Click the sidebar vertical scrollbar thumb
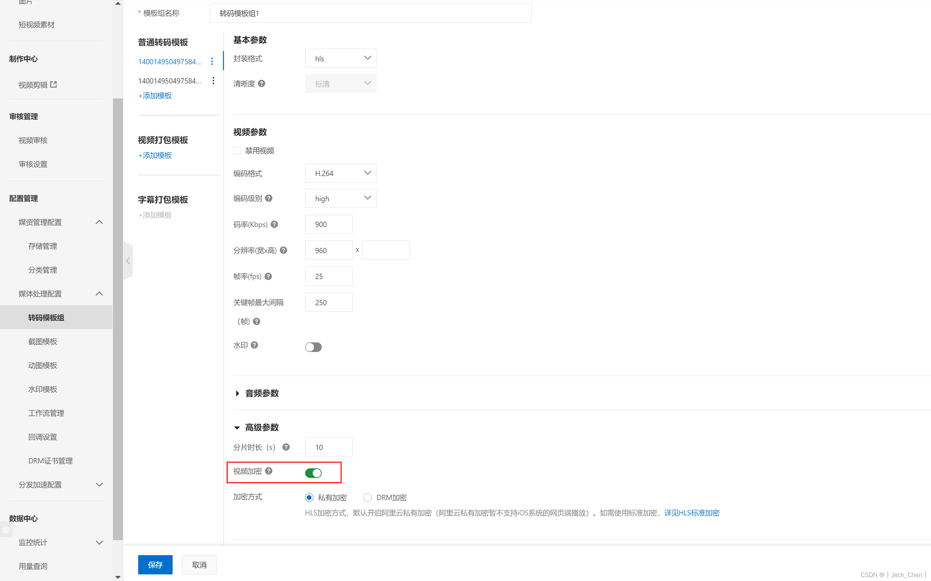The image size is (931, 581). pos(118,319)
